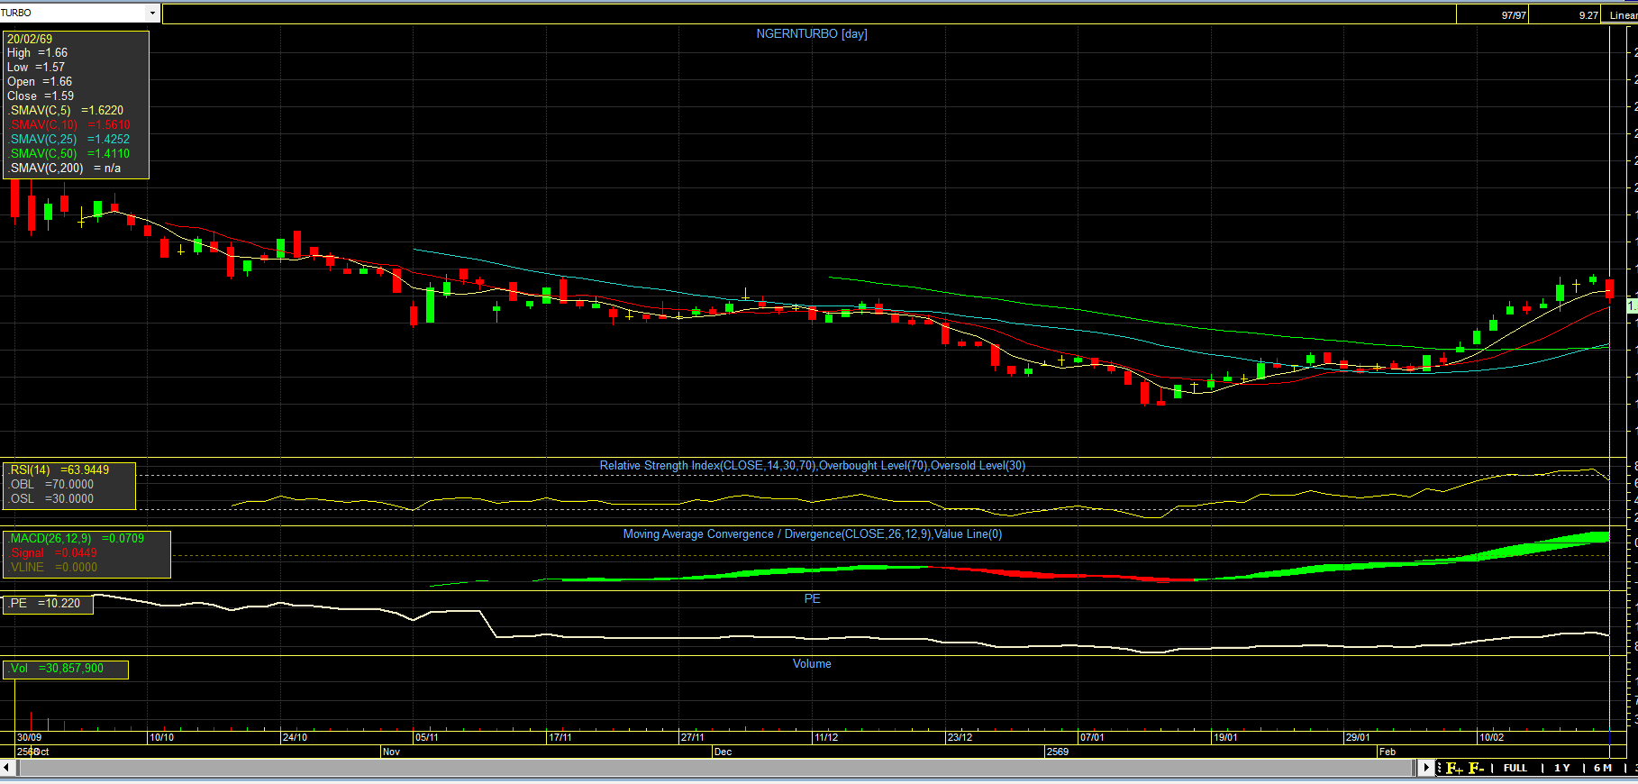
Task: Click the Volume panel title
Action: pyautogui.click(x=812, y=664)
